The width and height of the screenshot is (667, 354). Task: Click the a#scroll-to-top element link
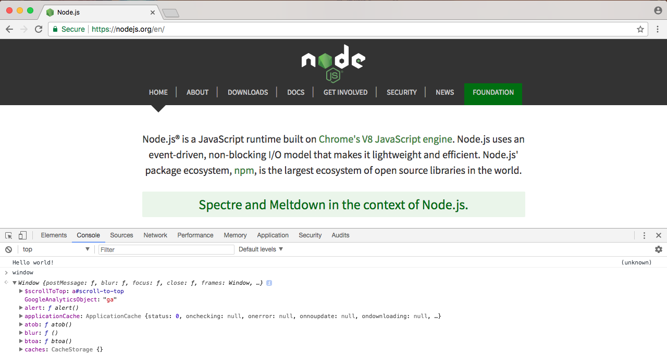[x=98, y=291]
